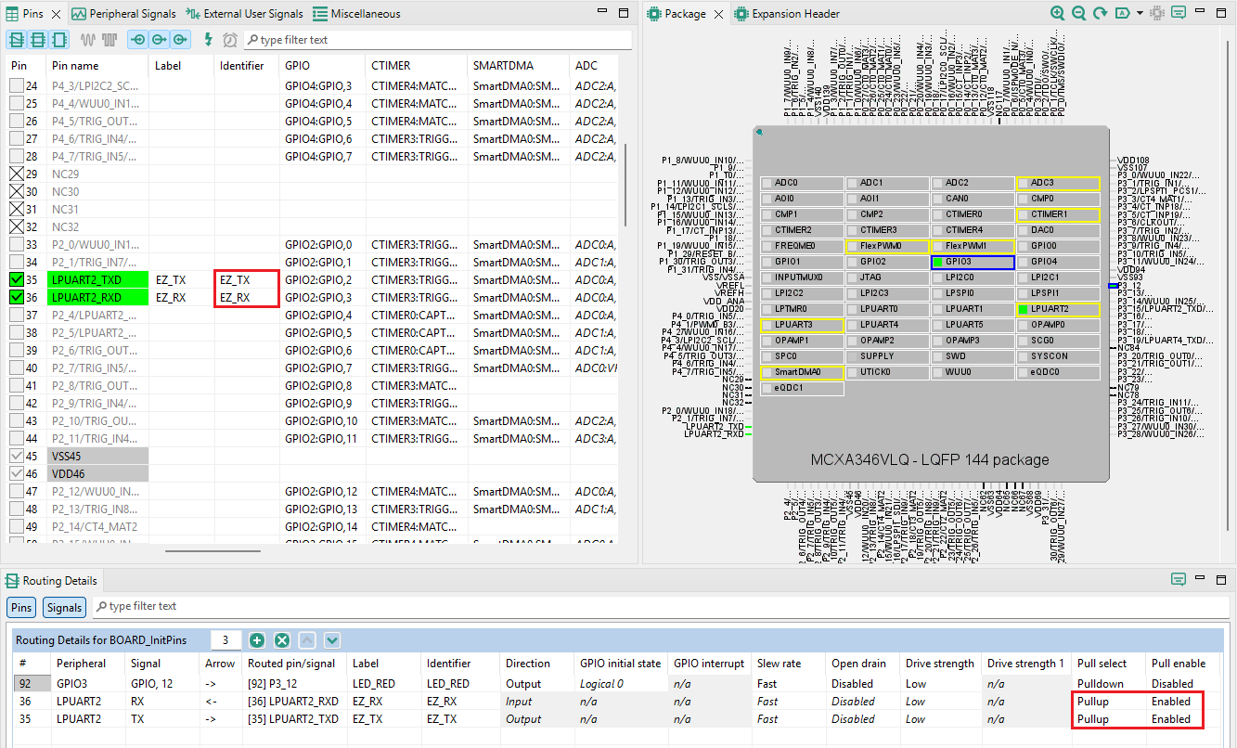Image resolution: width=1237 pixels, height=748 pixels.
Task: Open Pull select dropdown for LPUART2 RX row
Action: pos(1107,702)
